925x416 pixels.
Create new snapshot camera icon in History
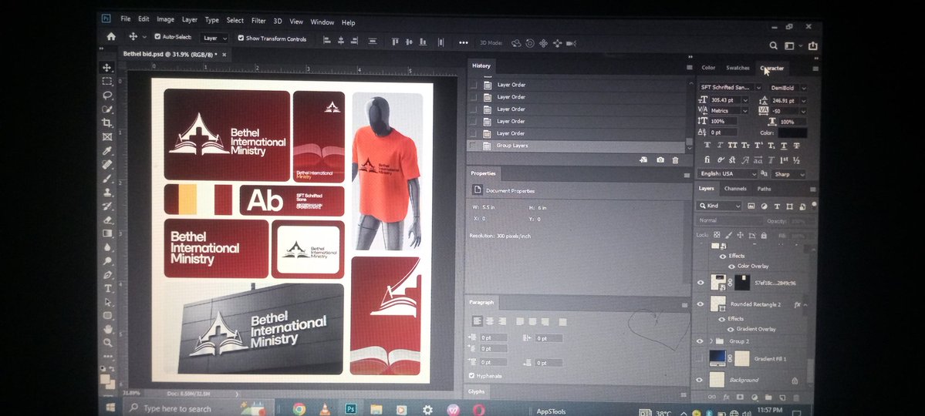pyautogui.click(x=660, y=160)
